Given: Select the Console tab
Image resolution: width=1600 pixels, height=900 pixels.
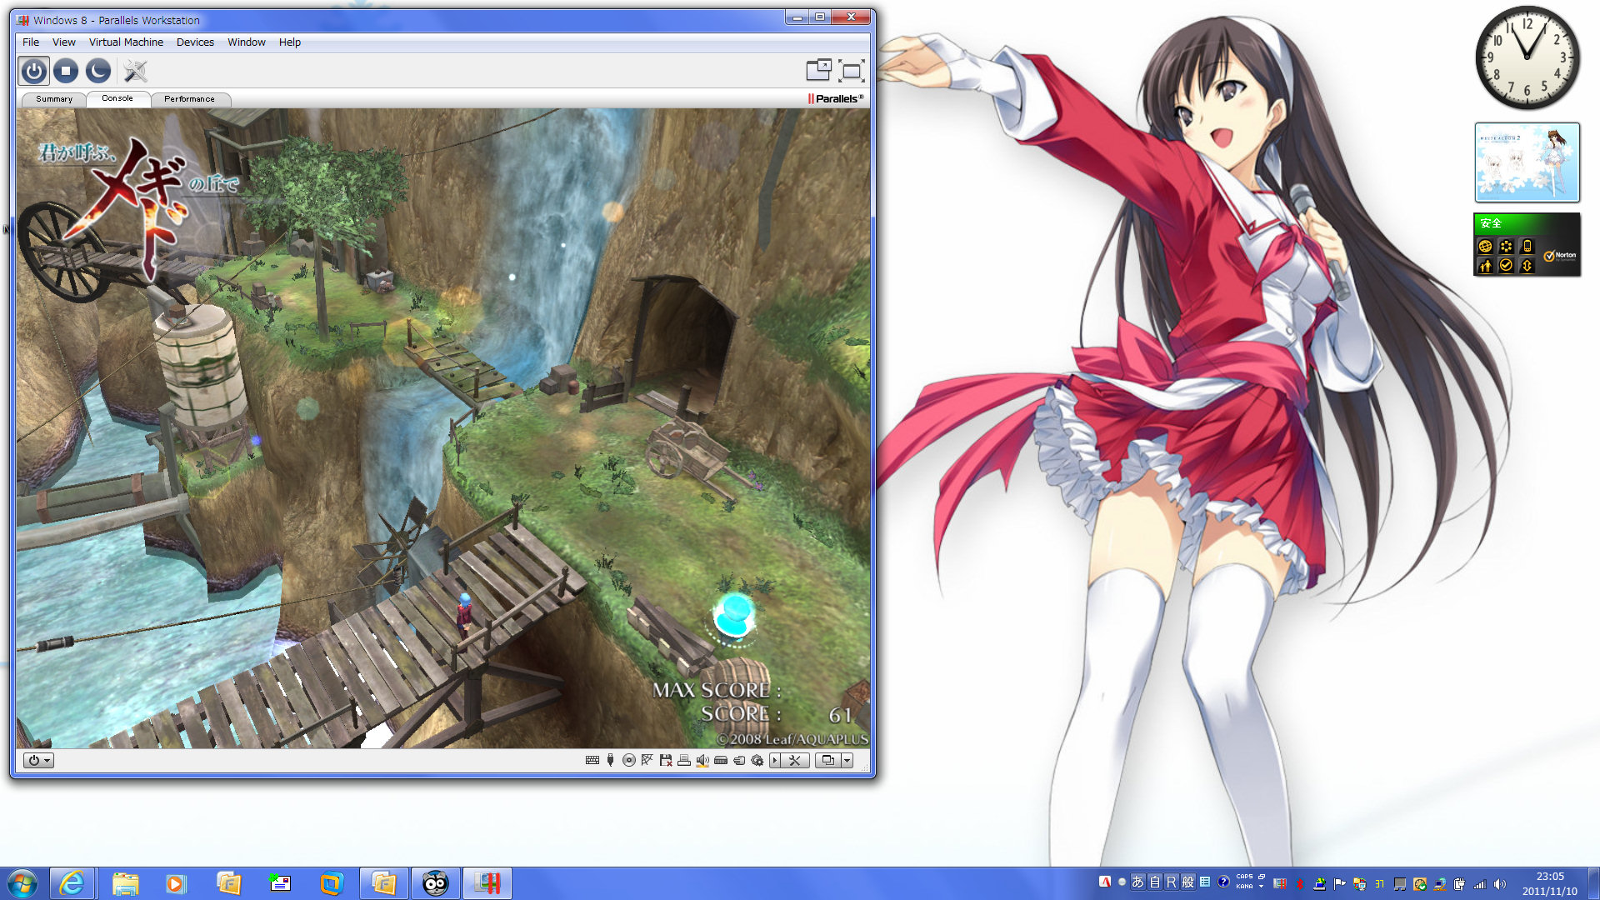Looking at the screenshot, I should [117, 98].
